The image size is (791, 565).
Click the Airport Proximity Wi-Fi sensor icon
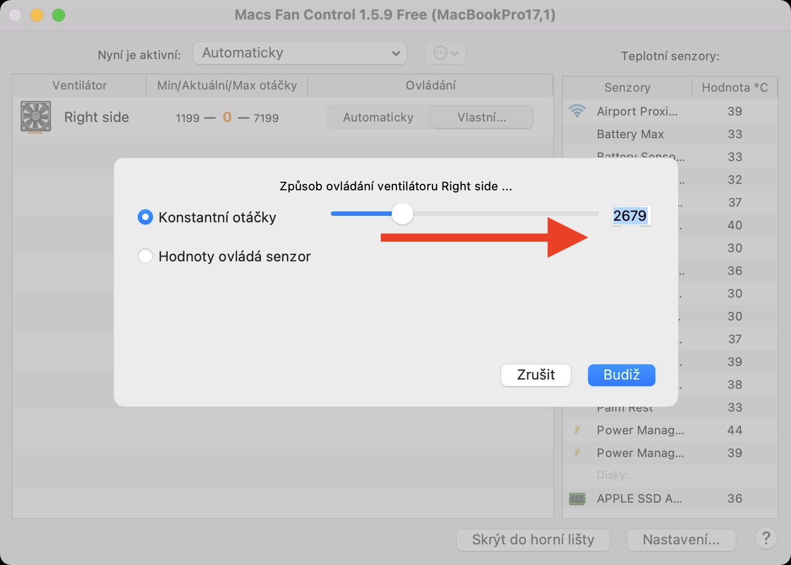577,111
